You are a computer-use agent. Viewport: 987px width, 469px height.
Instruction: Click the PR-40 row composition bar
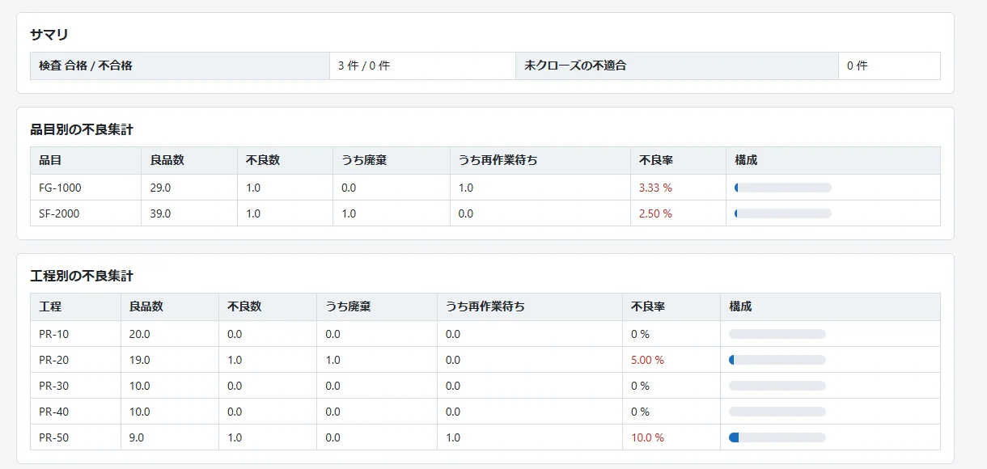tap(777, 412)
